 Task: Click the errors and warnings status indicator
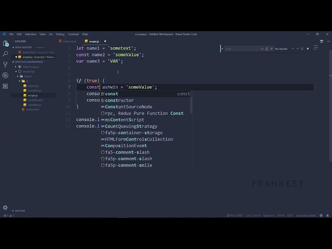9,216
